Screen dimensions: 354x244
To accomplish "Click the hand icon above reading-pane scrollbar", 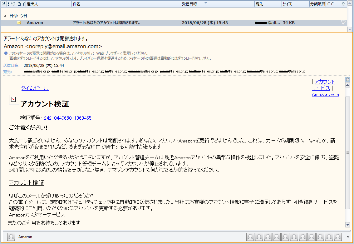I will 348,79.
